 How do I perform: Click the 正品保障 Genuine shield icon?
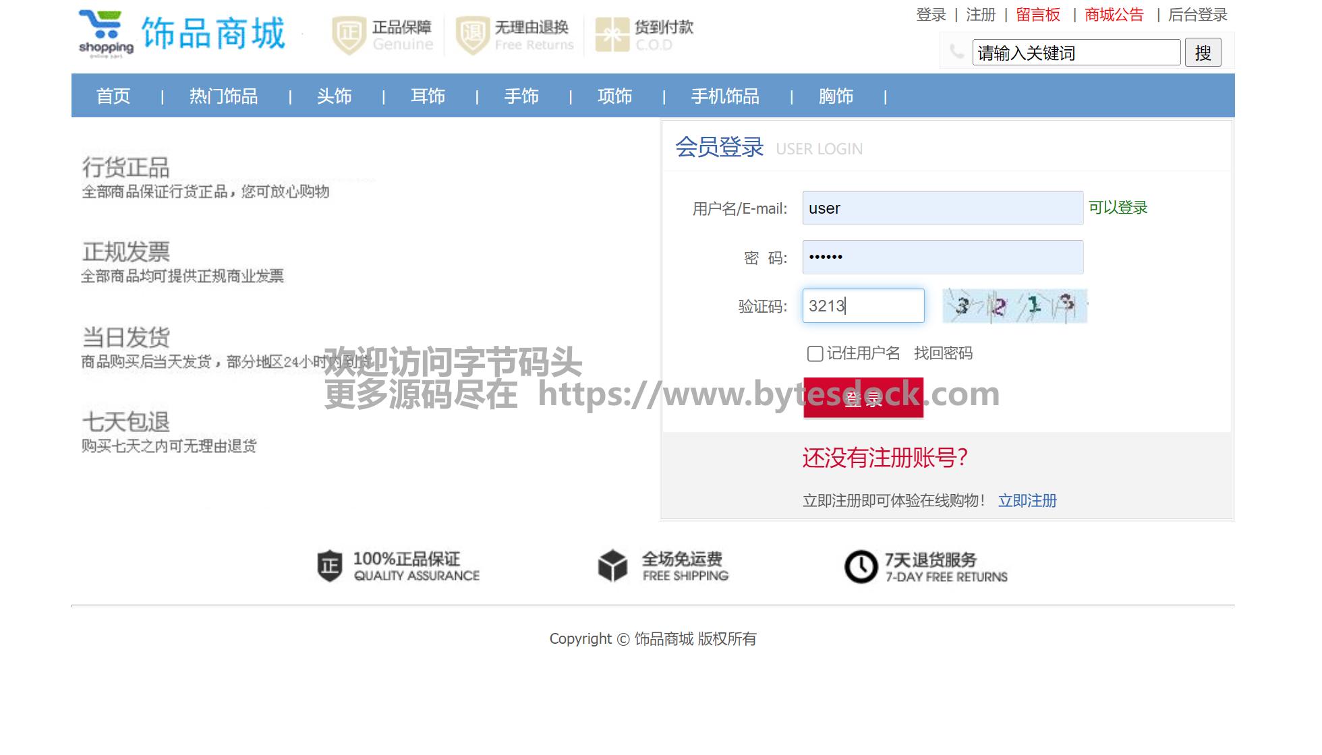tap(349, 35)
